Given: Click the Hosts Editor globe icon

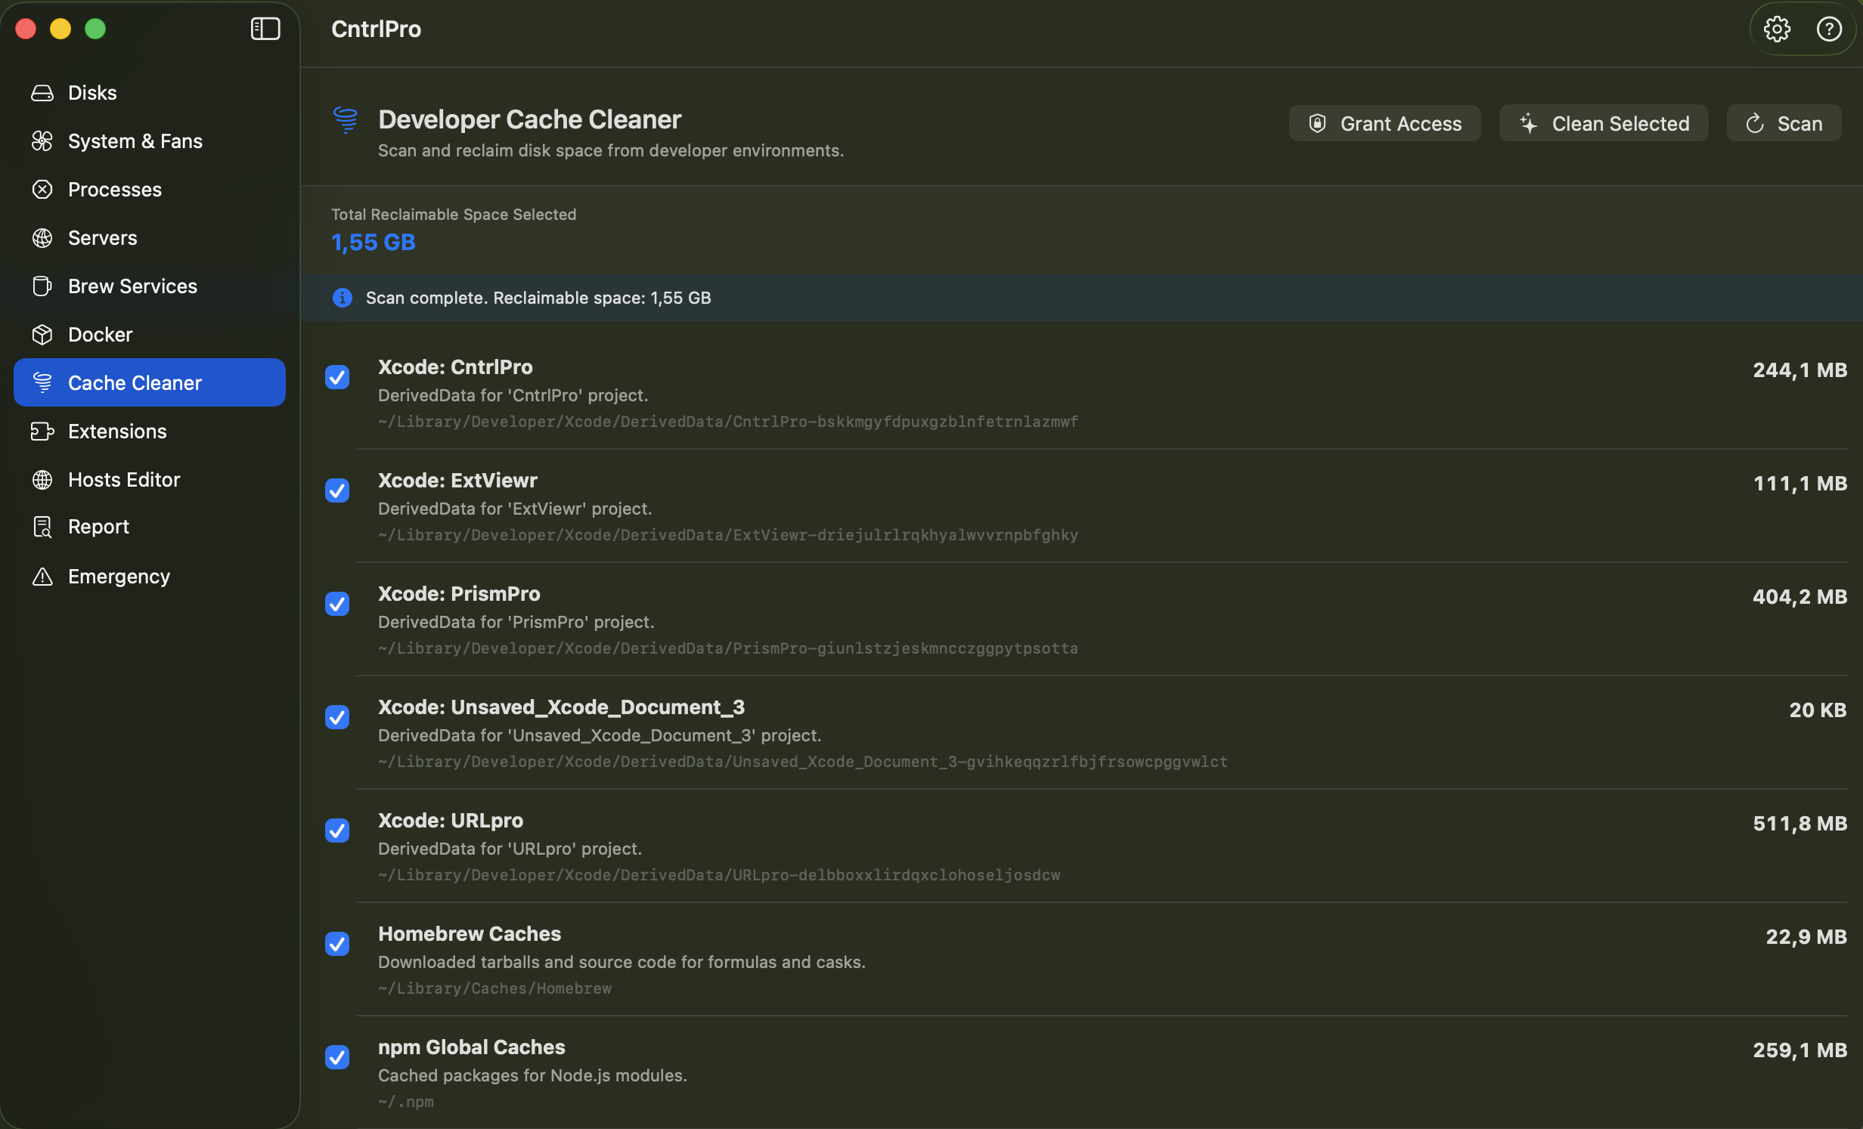Looking at the screenshot, I should coord(42,480).
